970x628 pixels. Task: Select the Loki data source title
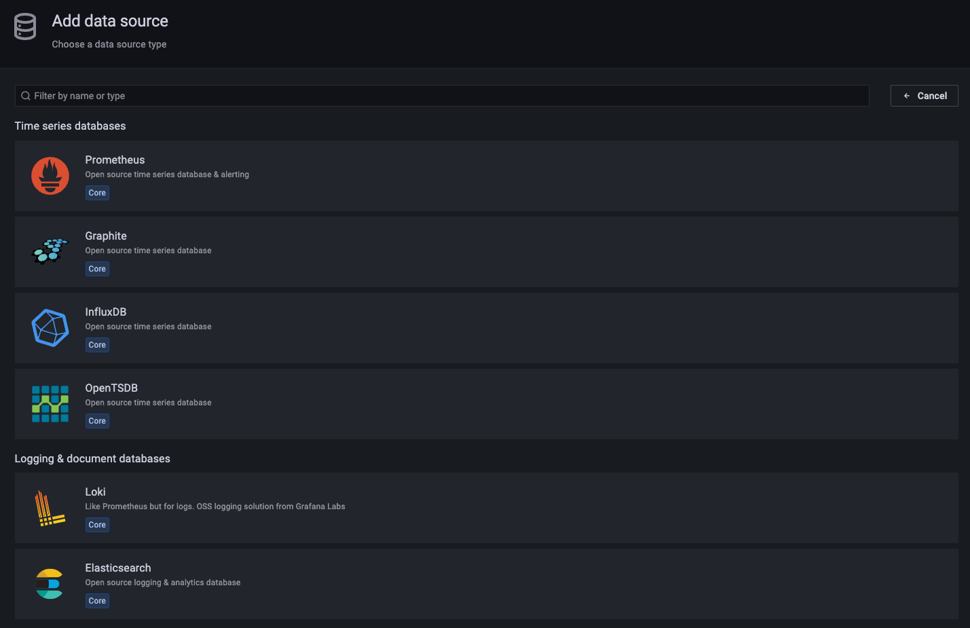[x=95, y=492]
